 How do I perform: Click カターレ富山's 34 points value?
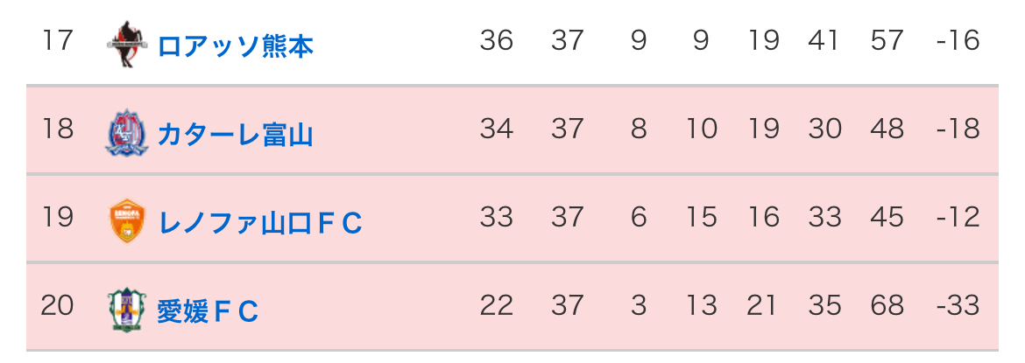tap(497, 129)
